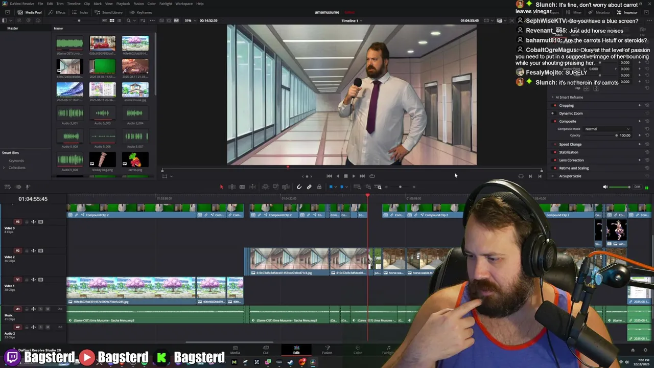Open the marker color dropdown arrow
Viewport: 654px width, 368px height.
point(346,187)
